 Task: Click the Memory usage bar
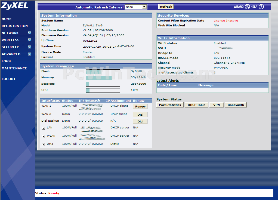tap(103, 78)
